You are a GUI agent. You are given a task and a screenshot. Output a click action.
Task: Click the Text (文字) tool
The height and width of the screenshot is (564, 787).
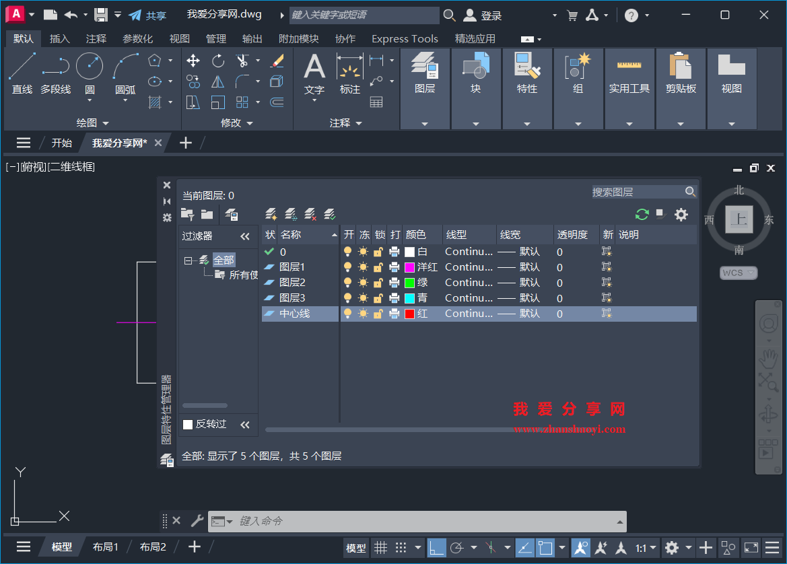[314, 74]
